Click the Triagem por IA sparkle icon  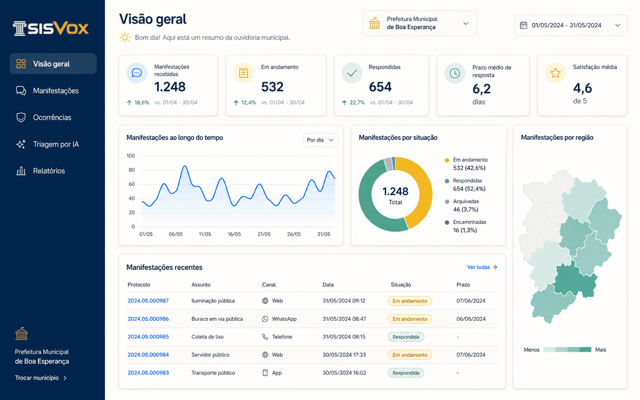click(x=21, y=144)
